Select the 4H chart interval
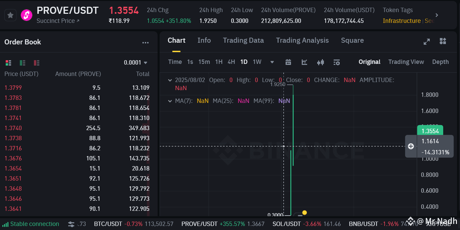460x230 pixels. coord(231,62)
